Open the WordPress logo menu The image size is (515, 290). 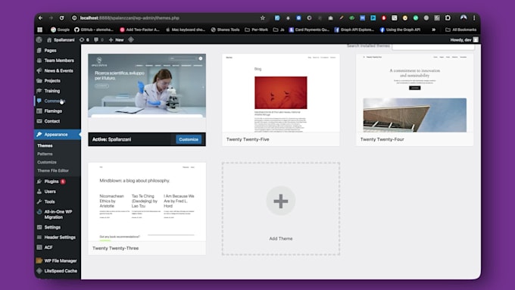tap(39, 39)
